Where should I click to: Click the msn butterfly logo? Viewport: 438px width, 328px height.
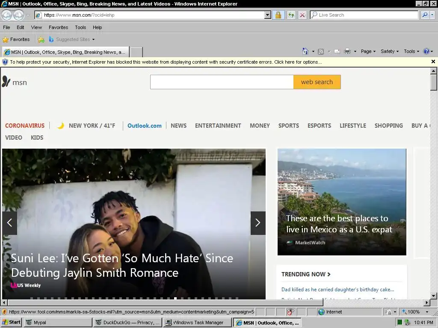coord(14,82)
